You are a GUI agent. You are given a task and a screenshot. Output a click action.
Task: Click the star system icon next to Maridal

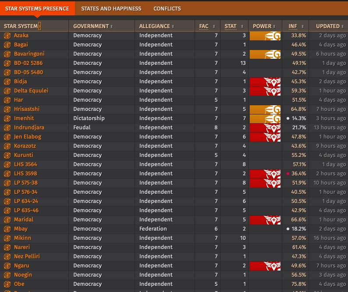tap(7, 220)
